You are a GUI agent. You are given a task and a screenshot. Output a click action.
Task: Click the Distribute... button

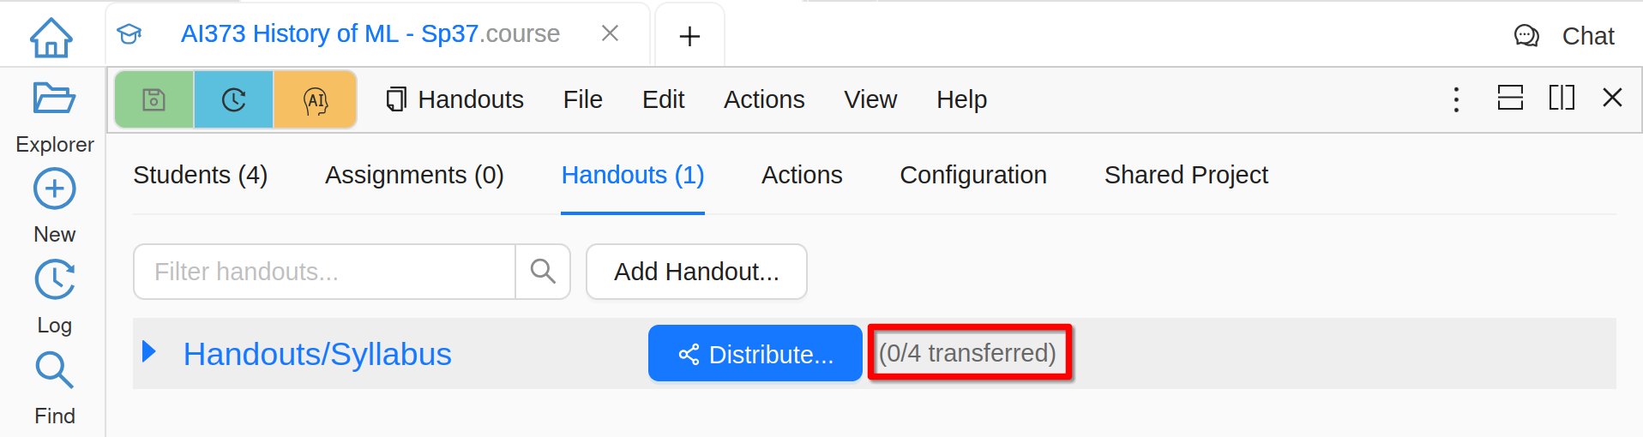[755, 353]
